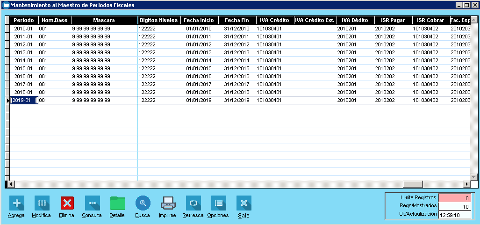
Task: Click the IVA Crédito column header
Action: coord(274,21)
